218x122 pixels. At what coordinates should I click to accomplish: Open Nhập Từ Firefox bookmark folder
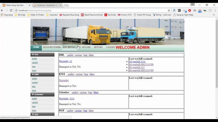[x=36, y=15]
